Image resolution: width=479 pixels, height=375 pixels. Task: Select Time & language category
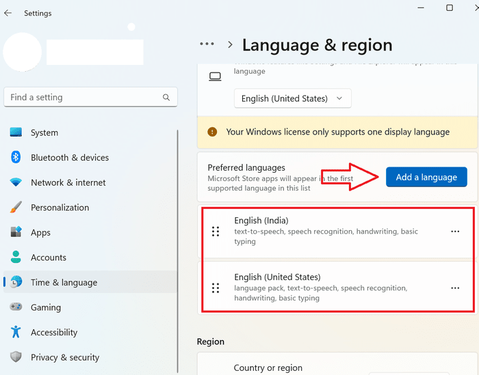click(90, 282)
